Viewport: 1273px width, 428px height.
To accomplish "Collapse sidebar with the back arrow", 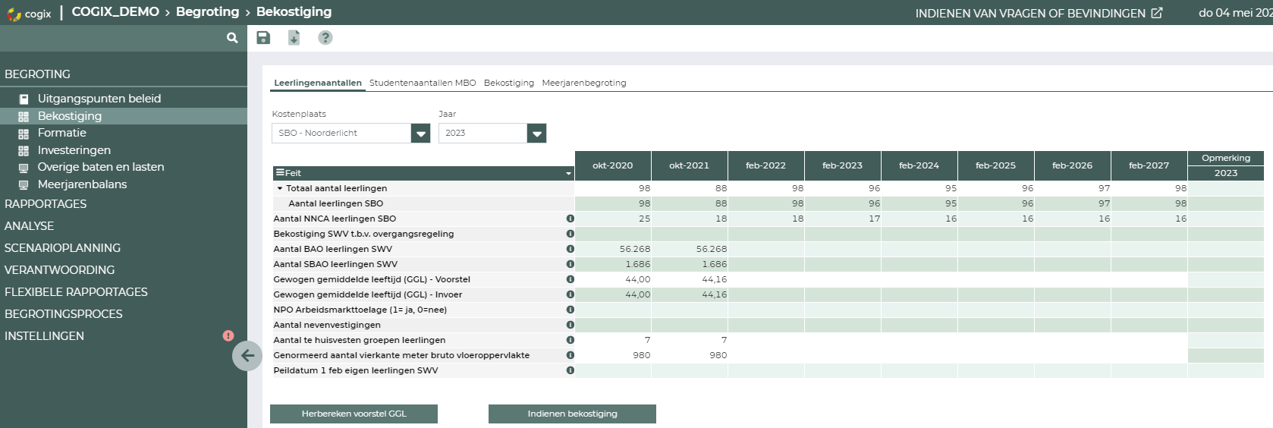I will (x=247, y=355).
